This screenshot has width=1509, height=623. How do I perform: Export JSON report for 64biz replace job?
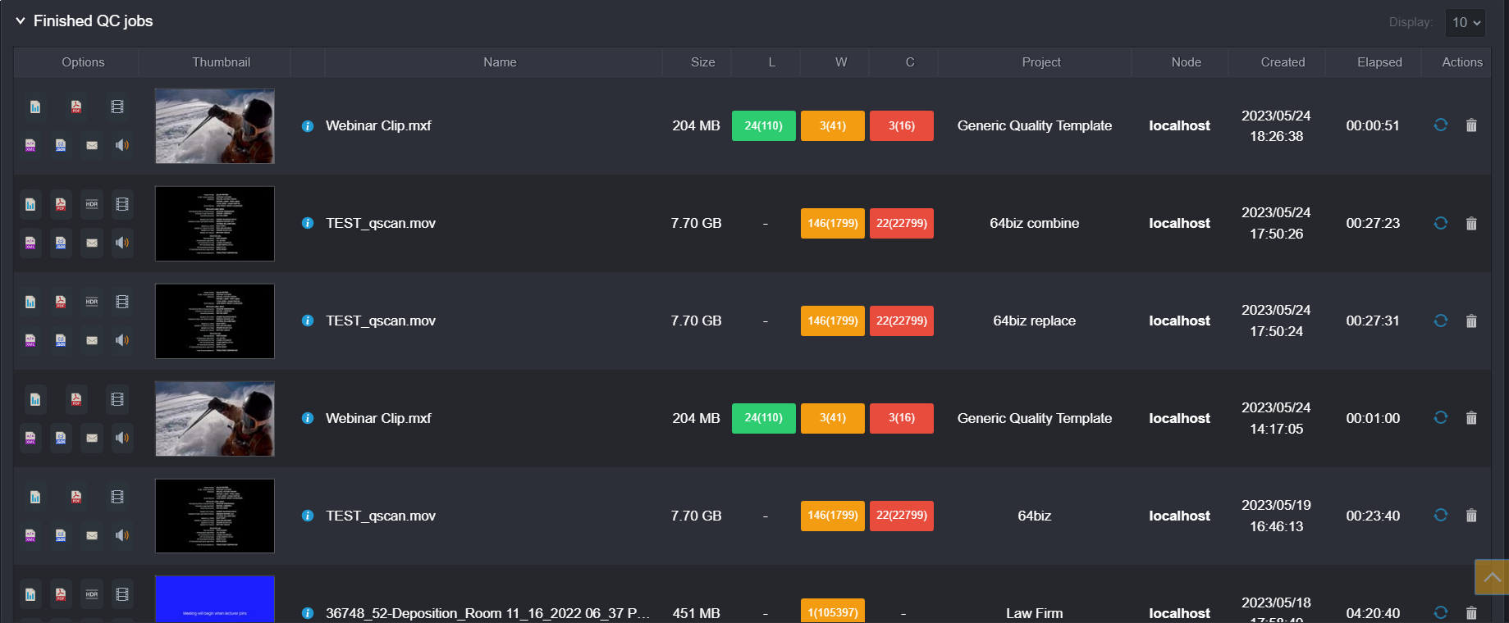coord(61,340)
